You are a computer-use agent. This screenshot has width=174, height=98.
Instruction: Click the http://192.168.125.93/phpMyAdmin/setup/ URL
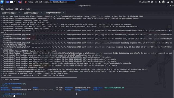[x=62, y=53]
